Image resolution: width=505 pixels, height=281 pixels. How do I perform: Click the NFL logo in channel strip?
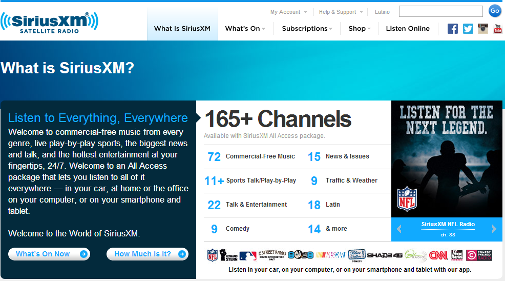click(x=212, y=255)
